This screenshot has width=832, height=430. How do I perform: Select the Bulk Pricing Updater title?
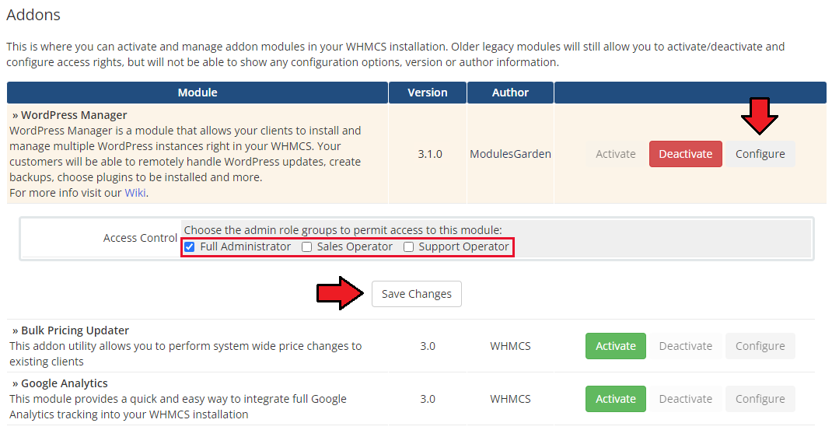[x=75, y=330]
